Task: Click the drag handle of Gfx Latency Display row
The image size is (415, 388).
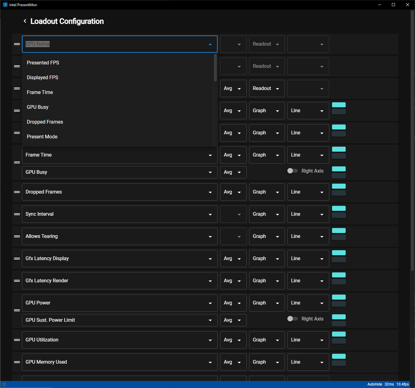Action: tap(17, 259)
